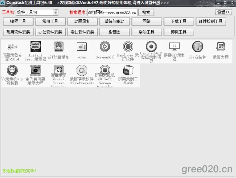236x178 pixels.
Task: Open the 屏幕录制工具ASR icon
Action: pos(128,71)
